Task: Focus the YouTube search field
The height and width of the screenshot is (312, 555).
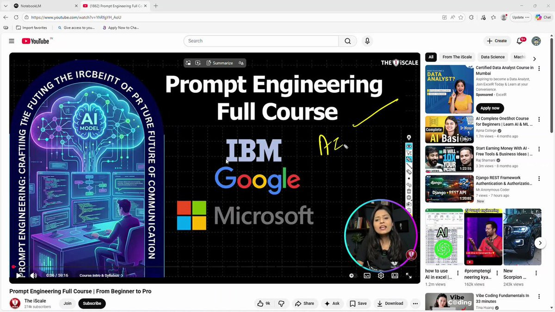Action: [x=261, y=41]
